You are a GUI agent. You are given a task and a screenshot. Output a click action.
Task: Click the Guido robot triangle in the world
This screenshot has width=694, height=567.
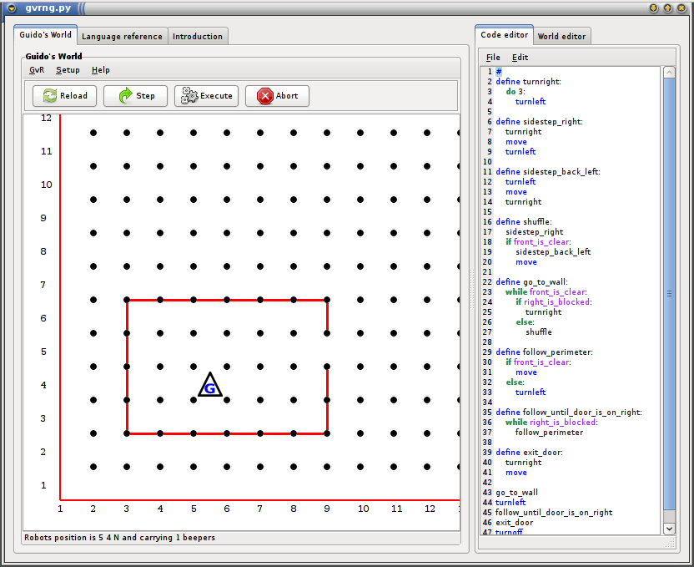(210, 384)
